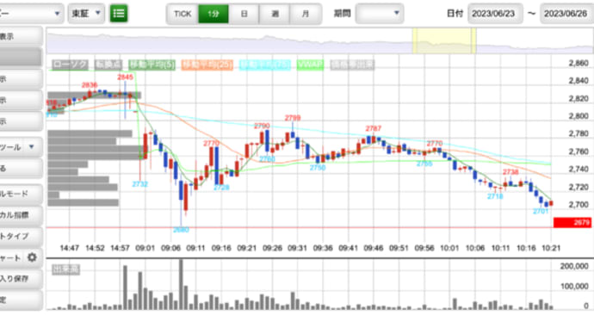Select the 1分 interval tab
Screen dimensions: 594x334
pyautogui.click(x=213, y=14)
